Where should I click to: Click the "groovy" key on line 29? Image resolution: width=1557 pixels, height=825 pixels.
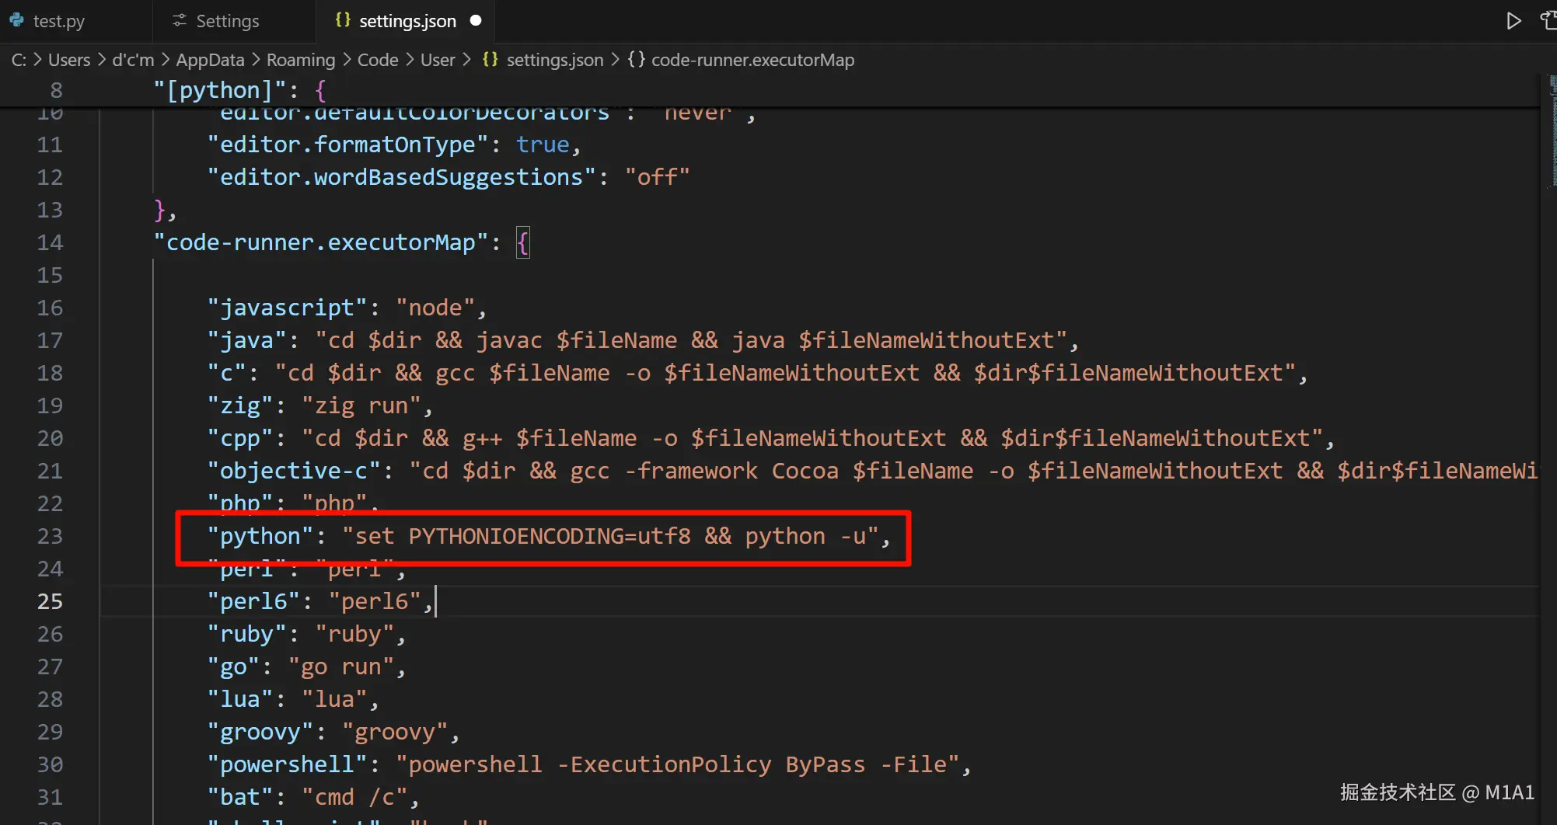(x=260, y=732)
